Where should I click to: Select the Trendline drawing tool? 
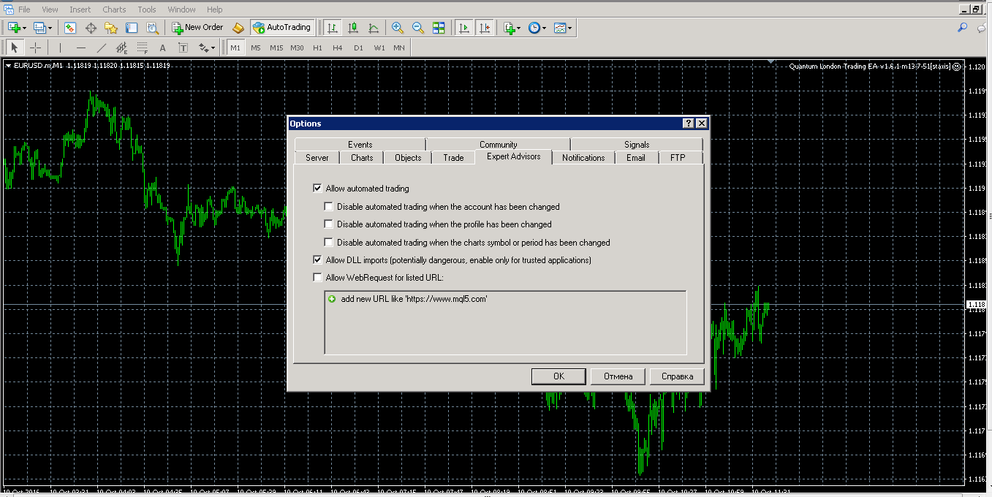tap(102, 48)
